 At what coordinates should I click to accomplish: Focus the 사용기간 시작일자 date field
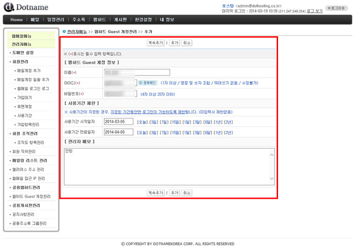pyautogui.click(x=118, y=122)
